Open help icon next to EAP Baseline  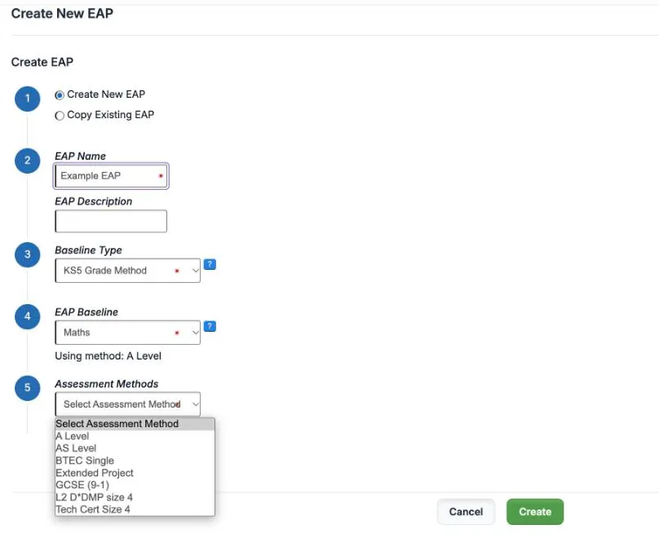210,326
